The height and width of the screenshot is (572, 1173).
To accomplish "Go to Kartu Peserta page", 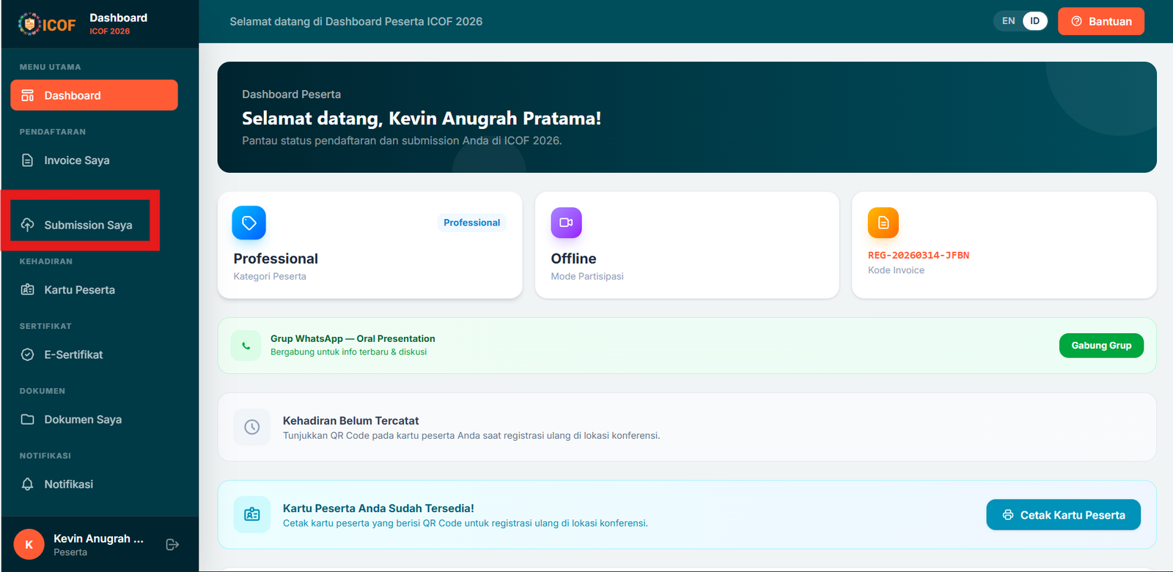I will coord(79,290).
